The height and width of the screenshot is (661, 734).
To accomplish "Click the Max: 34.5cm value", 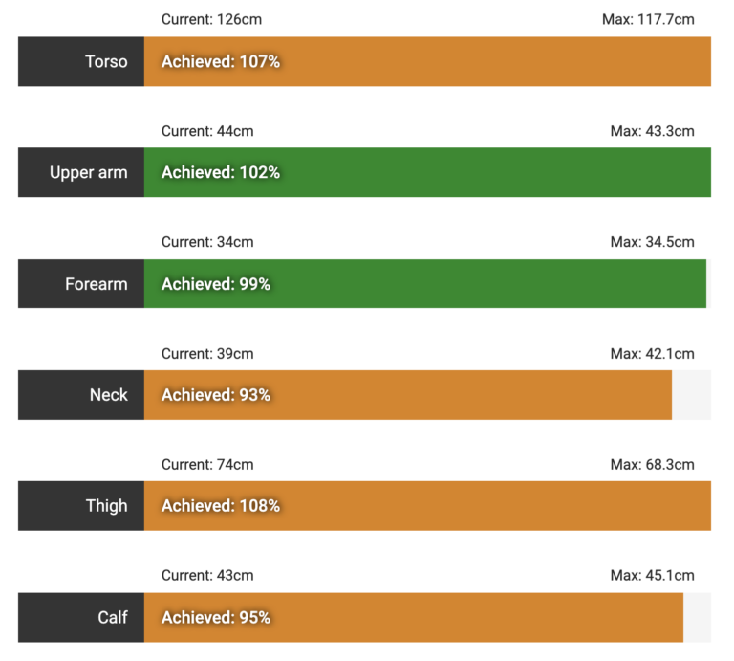I will tap(652, 242).
